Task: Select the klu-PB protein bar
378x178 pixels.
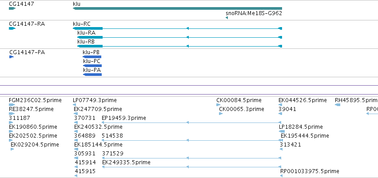Action: pyautogui.click(x=92, y=57)
